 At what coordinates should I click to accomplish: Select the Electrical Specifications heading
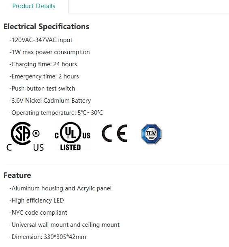coord(47,26)
